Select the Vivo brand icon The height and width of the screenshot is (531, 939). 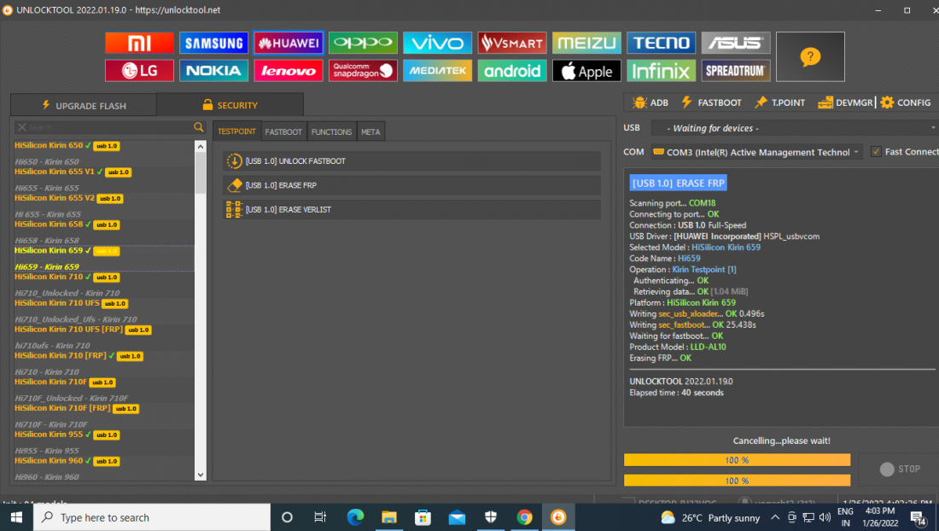(x=437, y=43)
